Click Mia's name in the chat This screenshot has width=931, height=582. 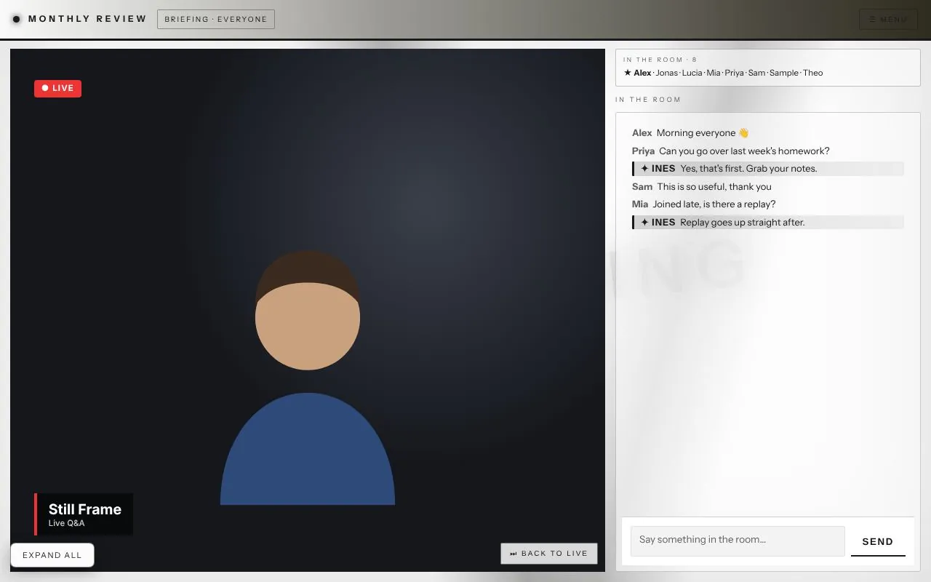[640, 204]
